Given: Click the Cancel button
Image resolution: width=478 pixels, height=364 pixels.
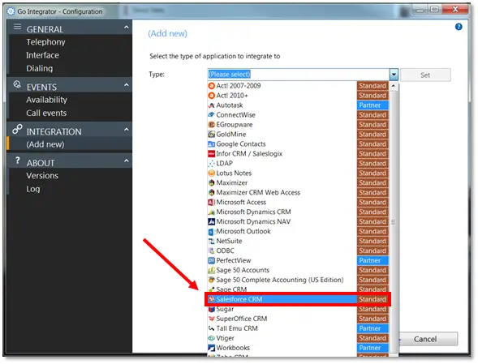Looking at the screenshot, I should (425, 339).
